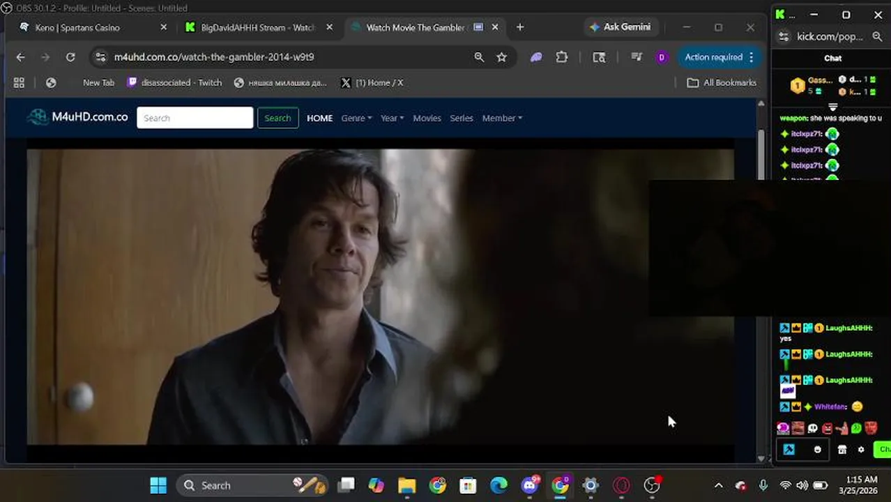Image resolution: width=891 pixels, height=502 pixels.
Task: Open the disassociated - Twitch bookmark
Action: 174,82
